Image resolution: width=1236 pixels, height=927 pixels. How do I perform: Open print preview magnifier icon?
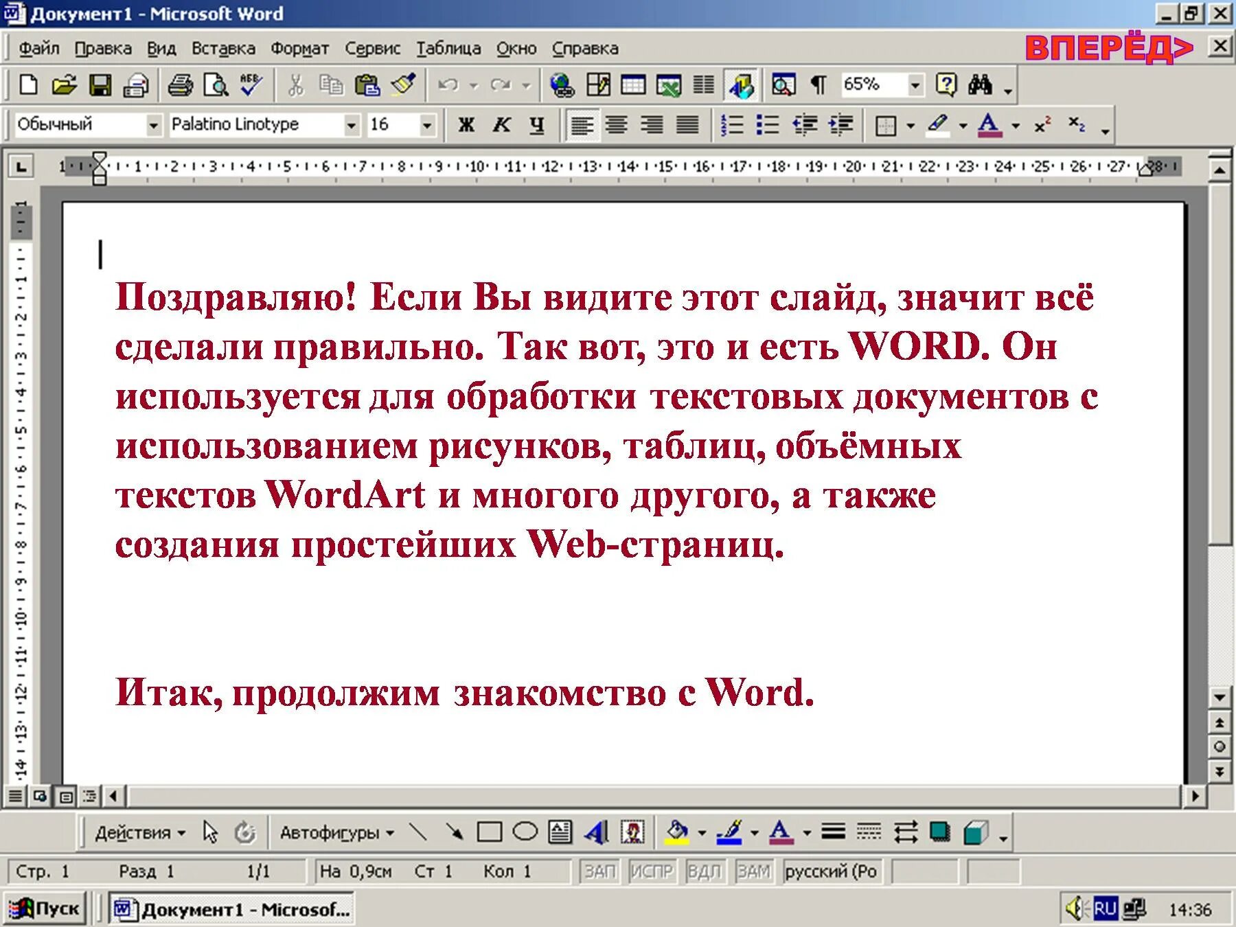(x=216, y=85)
